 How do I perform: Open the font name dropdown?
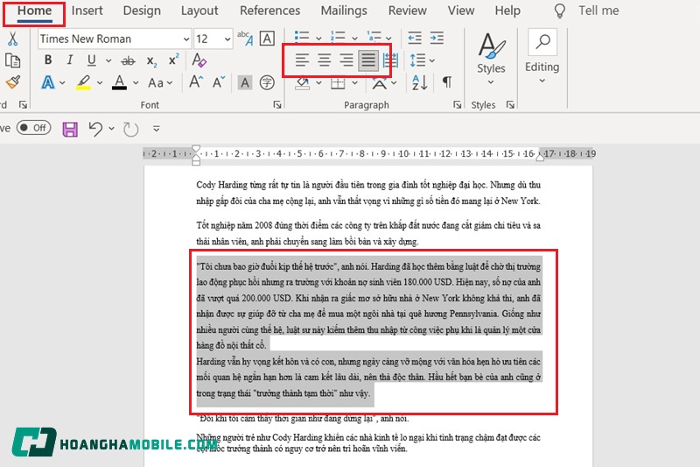(x=185, y=39)
